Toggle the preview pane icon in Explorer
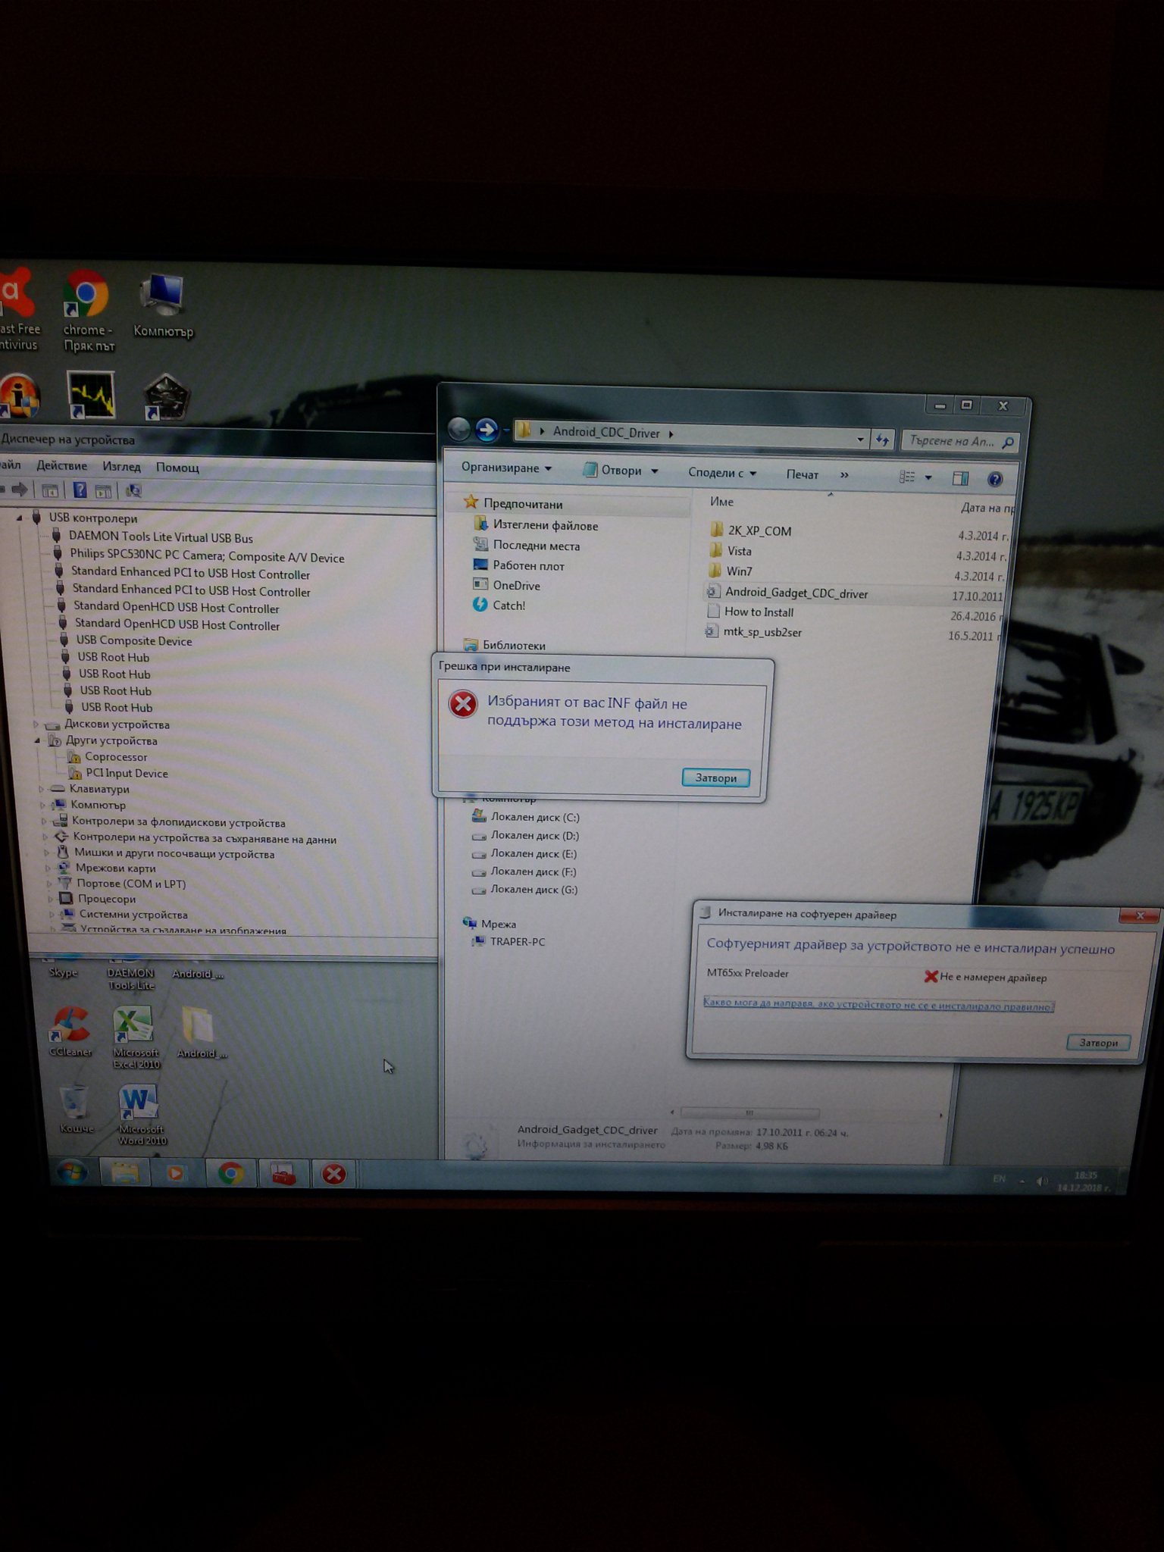 click(x=960, y=477)
